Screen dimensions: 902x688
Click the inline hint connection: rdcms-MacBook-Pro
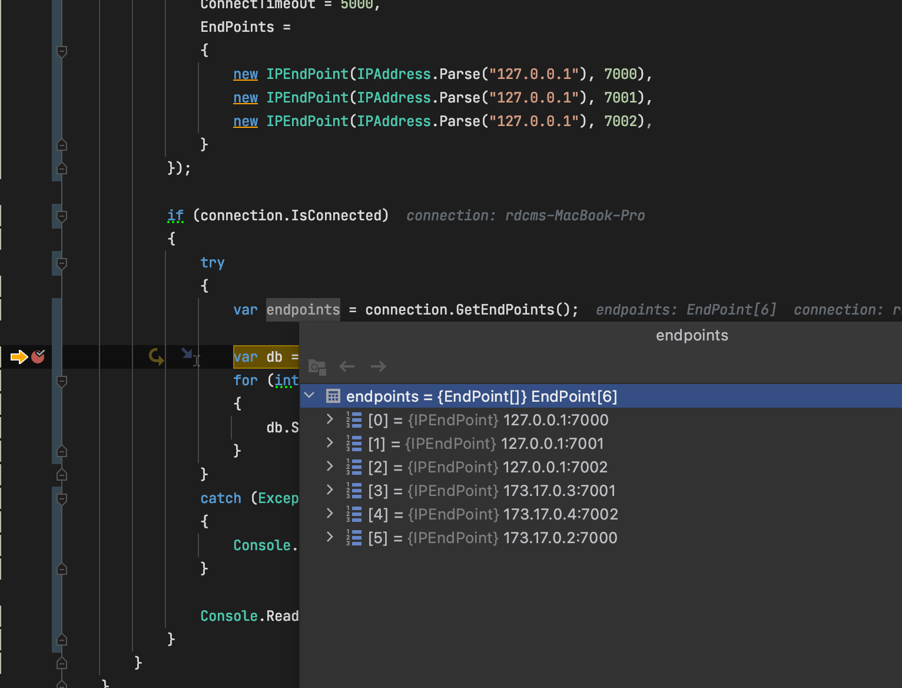(525, 215)
